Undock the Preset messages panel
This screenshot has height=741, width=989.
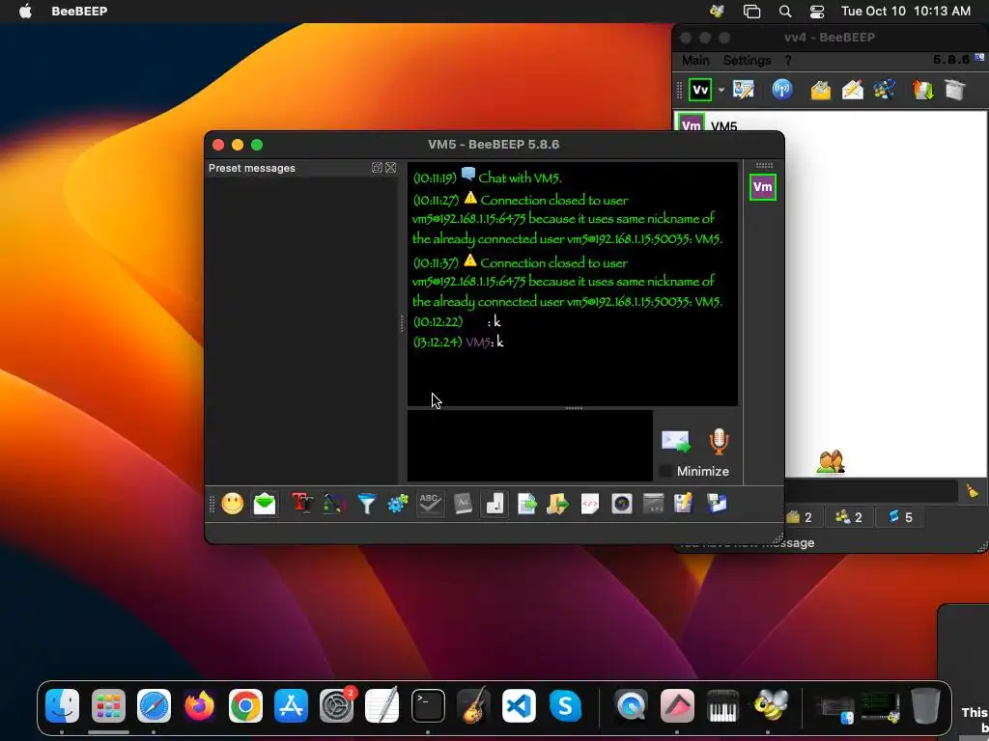[x=377, y=168]
